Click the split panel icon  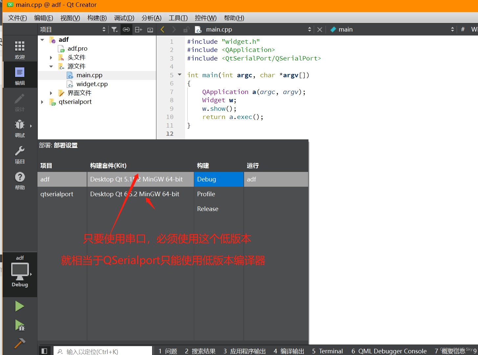[x=139, y=30]
